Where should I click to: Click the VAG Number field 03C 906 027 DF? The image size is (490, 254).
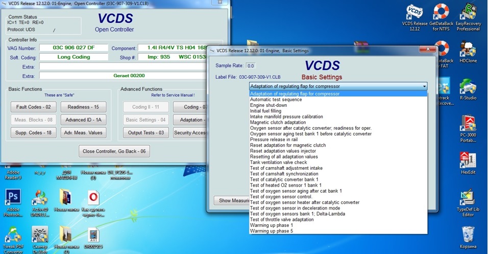pos(73,48)
